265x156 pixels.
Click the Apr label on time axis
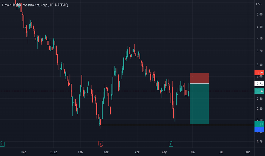[x=137, y=152]
